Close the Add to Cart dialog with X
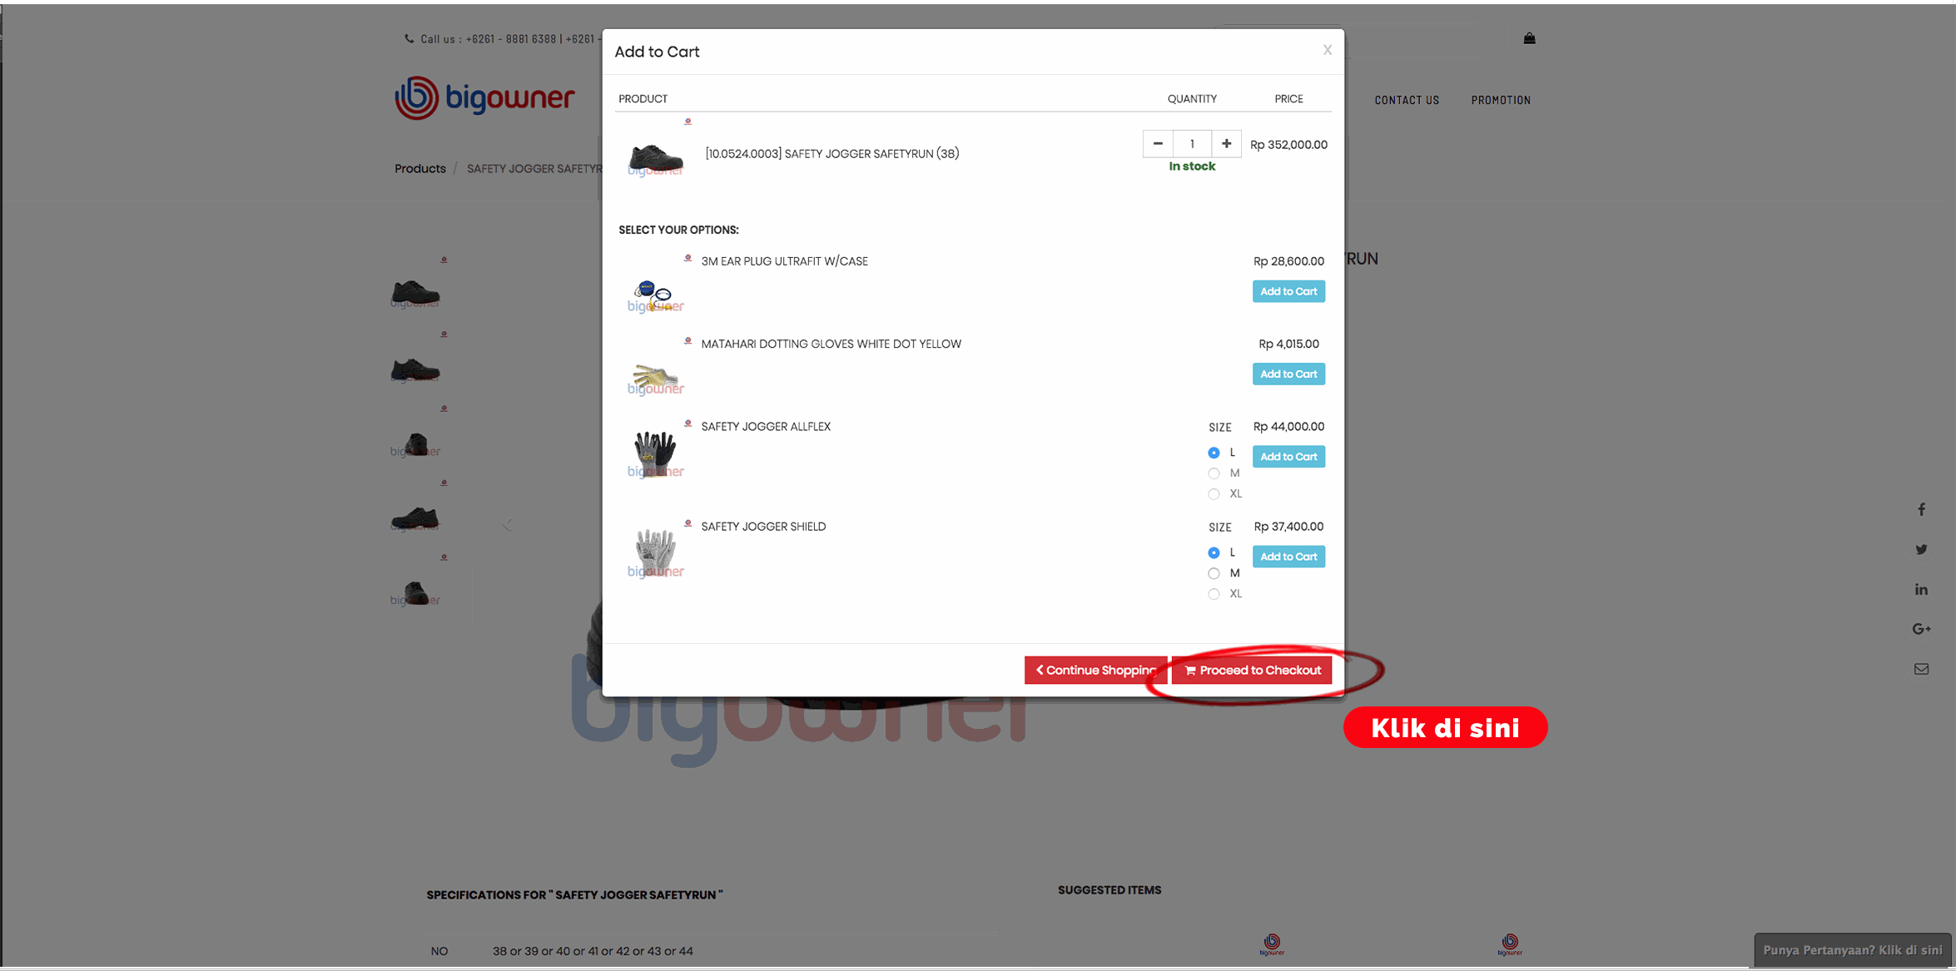The image size is (1956, 971). [x=1328, y=50]
